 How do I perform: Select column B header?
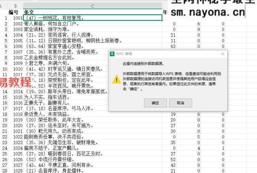coord(15,6)
